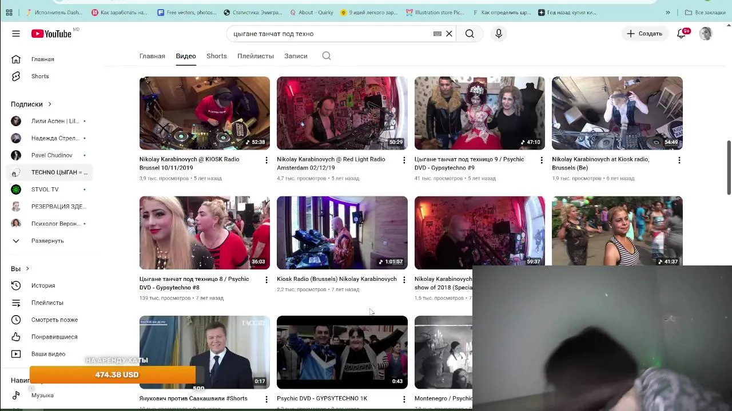Open the more options menu for the Kiosk Radio (Brussels) video
This screenshot has height=411, width=732.
[x=404, y=280]
